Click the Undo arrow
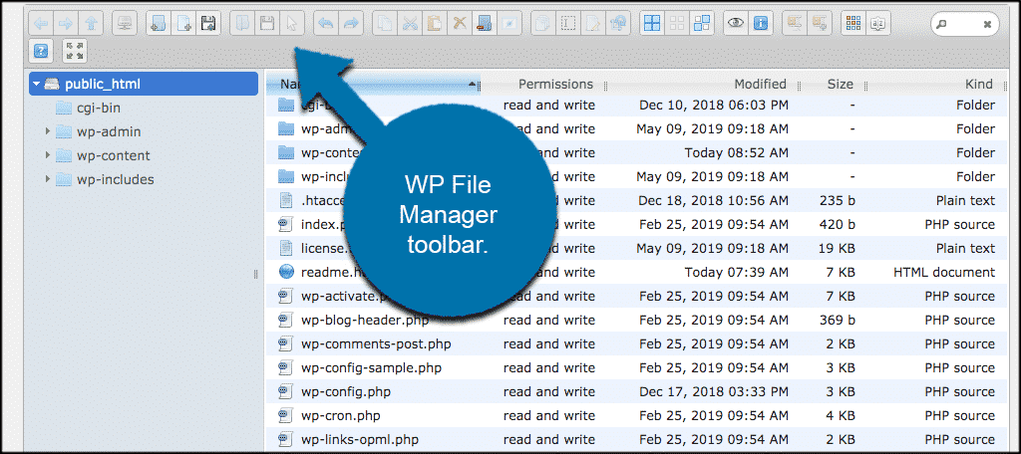The width and height of the screenshot is (1021, 454). coord(326,24)
